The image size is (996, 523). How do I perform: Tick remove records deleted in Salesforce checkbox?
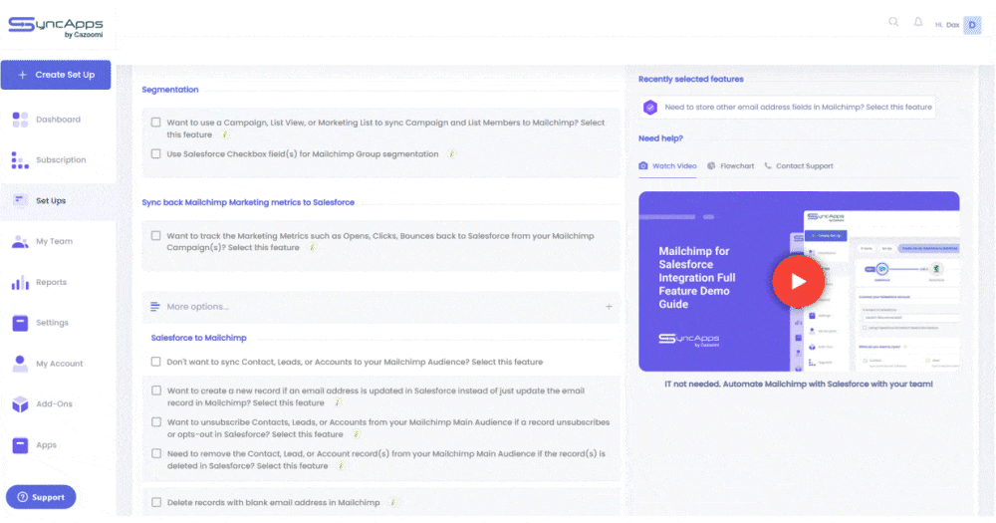pyautogui.click(x=156, y=453)
